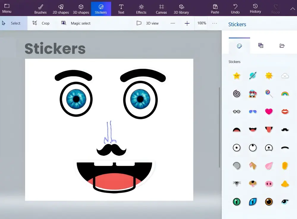This screenshot has width=297, height=219.
Task: Undo the last action
Action: (x=235, y=9)
